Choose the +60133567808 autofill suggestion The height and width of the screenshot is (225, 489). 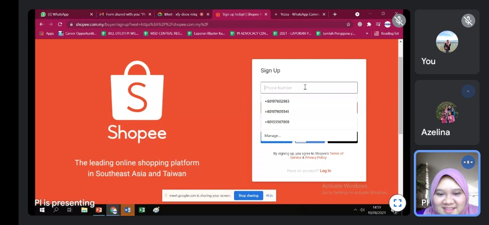click(309, 122)
